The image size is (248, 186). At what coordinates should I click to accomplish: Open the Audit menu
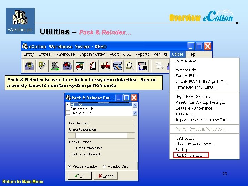coord(114,54)
